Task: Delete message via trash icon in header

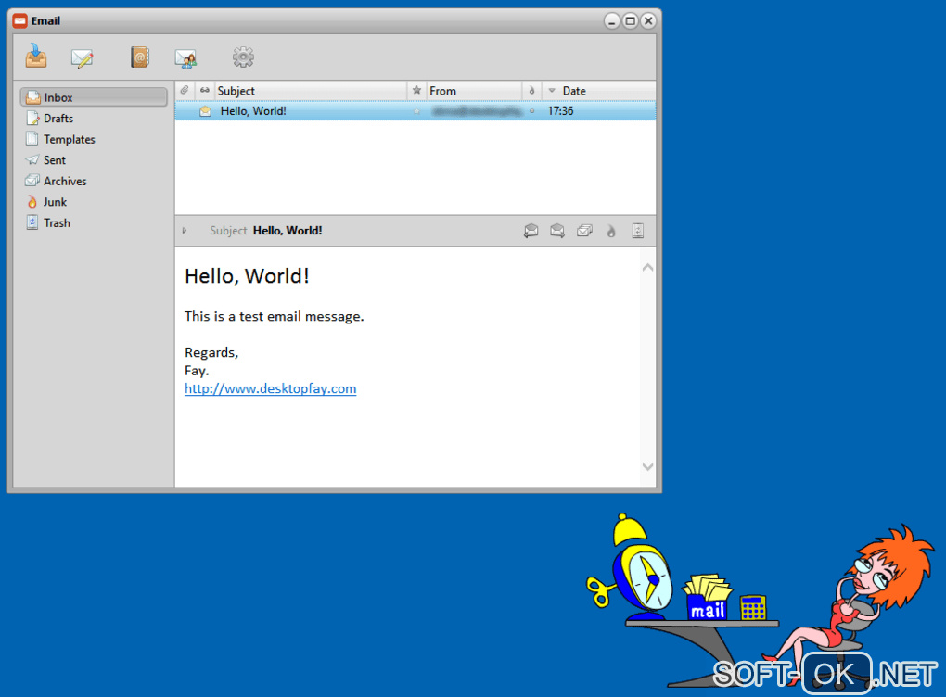Action: tap(638, 230)
